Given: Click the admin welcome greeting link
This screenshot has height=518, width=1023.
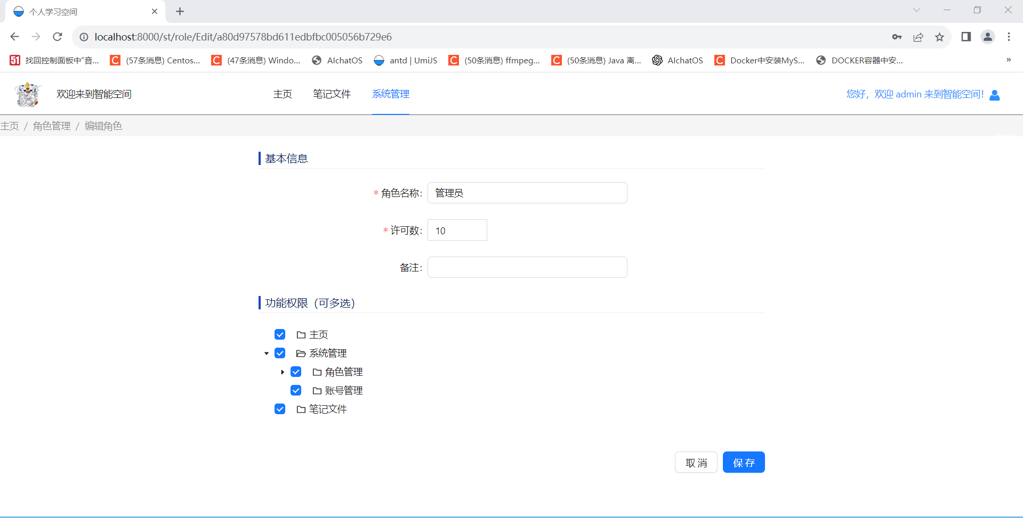Looking at the screenshot, I should [915, 94].
